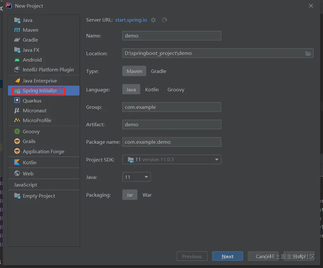
Task: Select MicroProfile in the sidebar list
Action: 44,120
